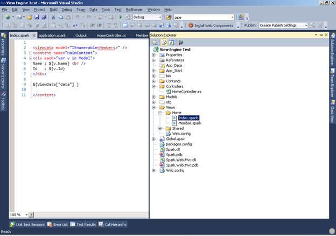
Task: Click the Save icon in toolbar
Action: coord(37,17)
